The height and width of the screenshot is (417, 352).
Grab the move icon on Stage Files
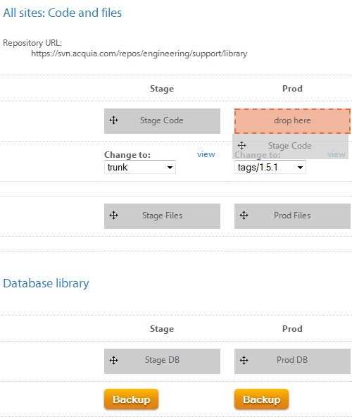114,215
